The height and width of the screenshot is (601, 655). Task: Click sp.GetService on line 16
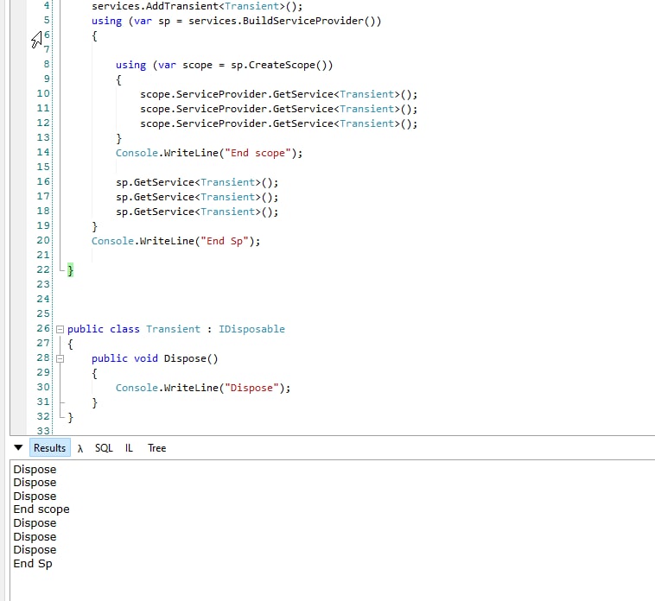197,182
